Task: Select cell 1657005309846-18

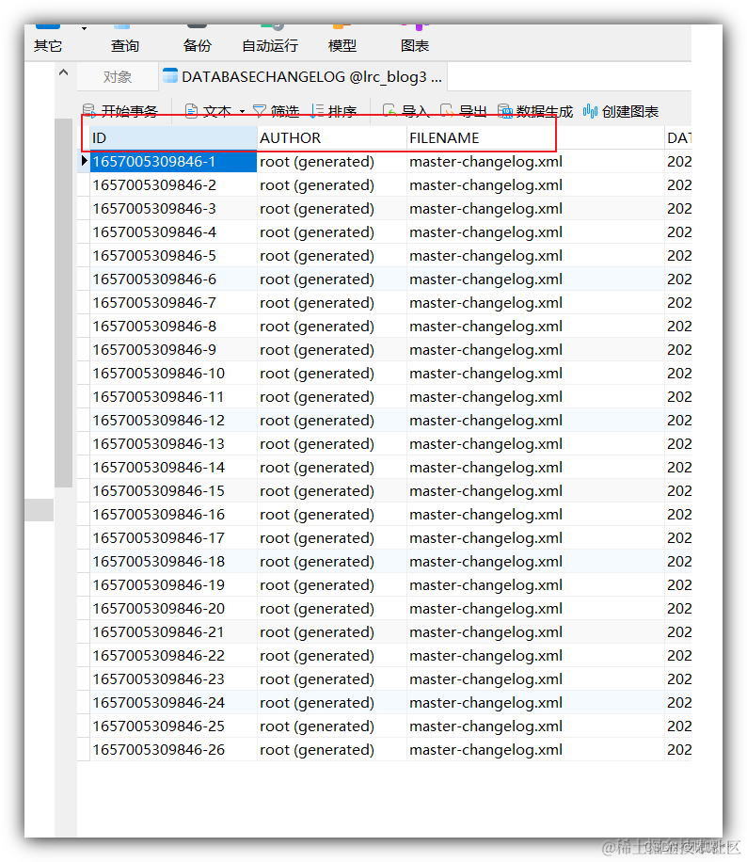Action: click(x=173, y=561)
